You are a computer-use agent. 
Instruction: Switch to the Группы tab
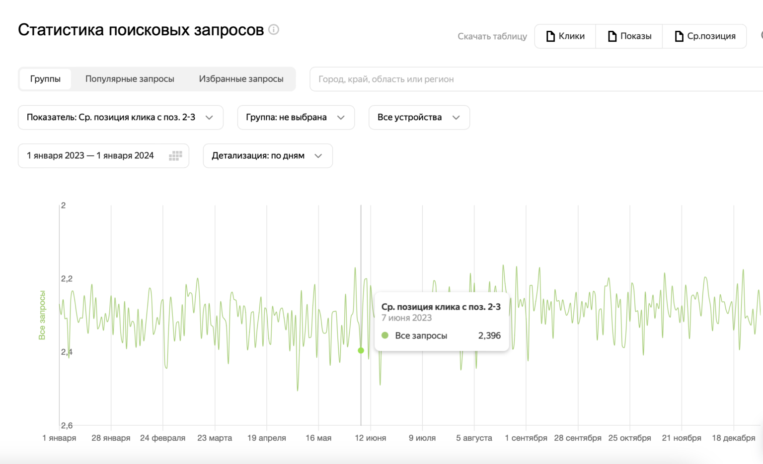[45, 79]
